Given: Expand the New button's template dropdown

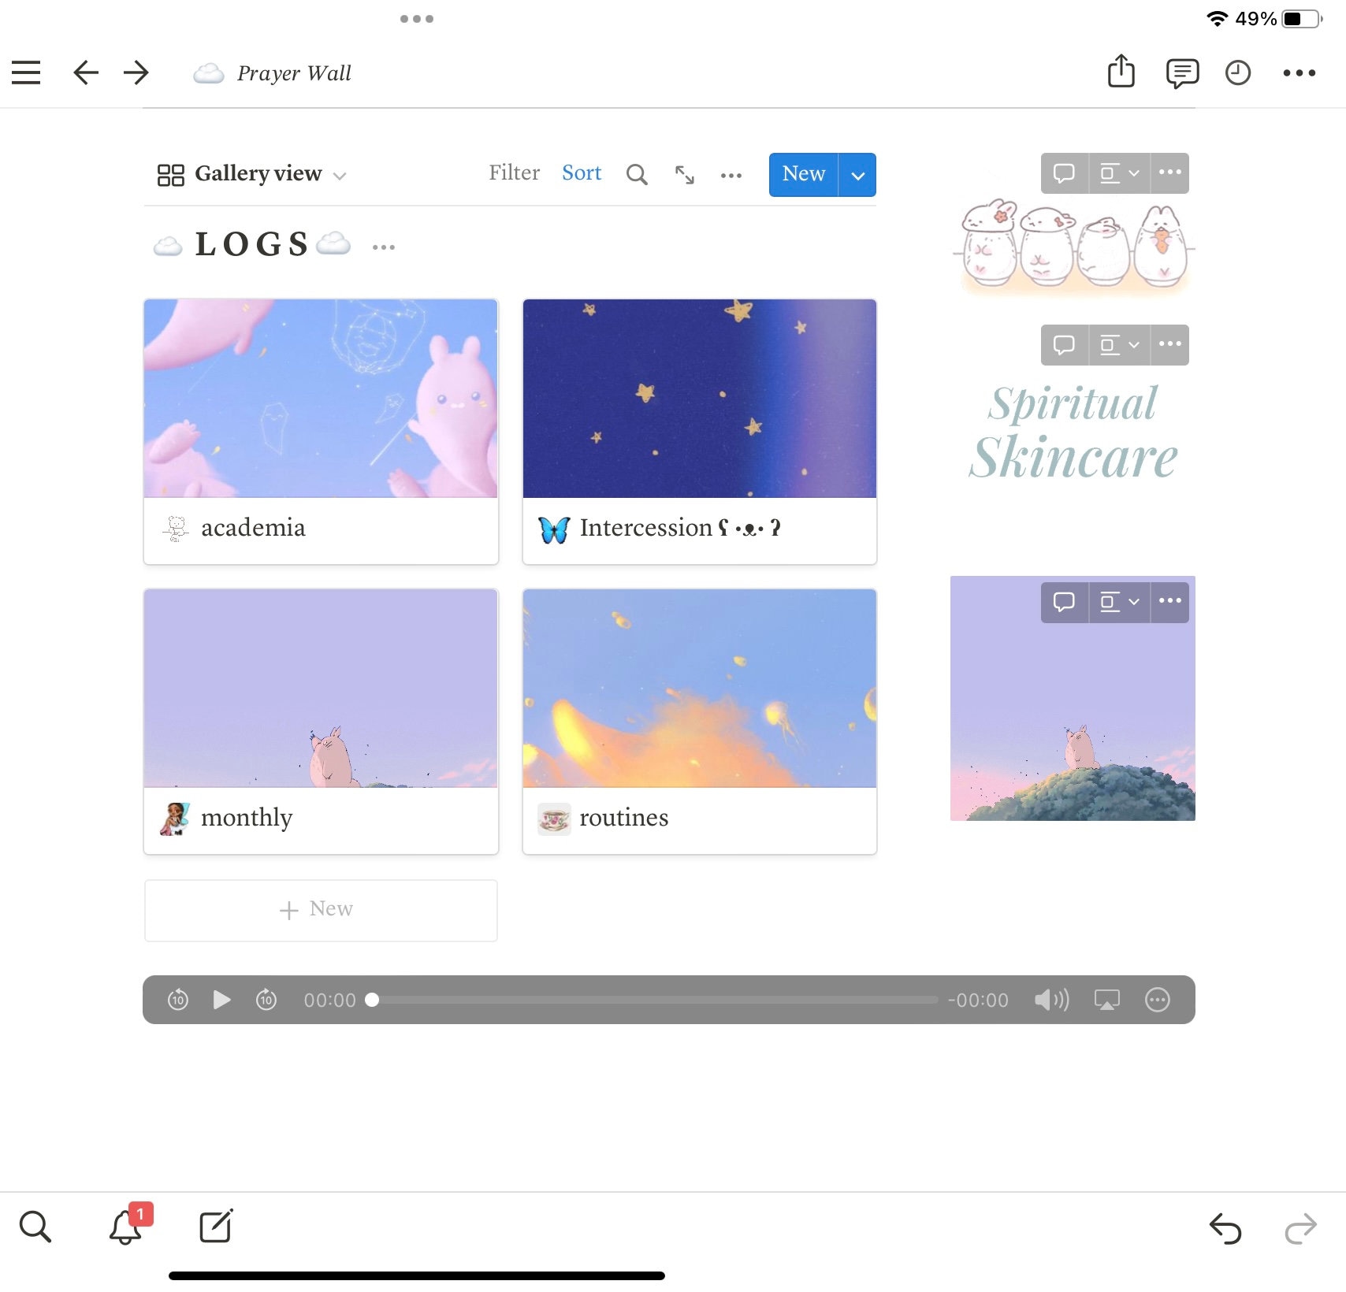Looking at the screenshot, I should tap(857, 174).
